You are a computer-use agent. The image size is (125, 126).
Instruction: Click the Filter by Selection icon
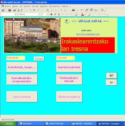pyautogui.click(x=61, y=10)
